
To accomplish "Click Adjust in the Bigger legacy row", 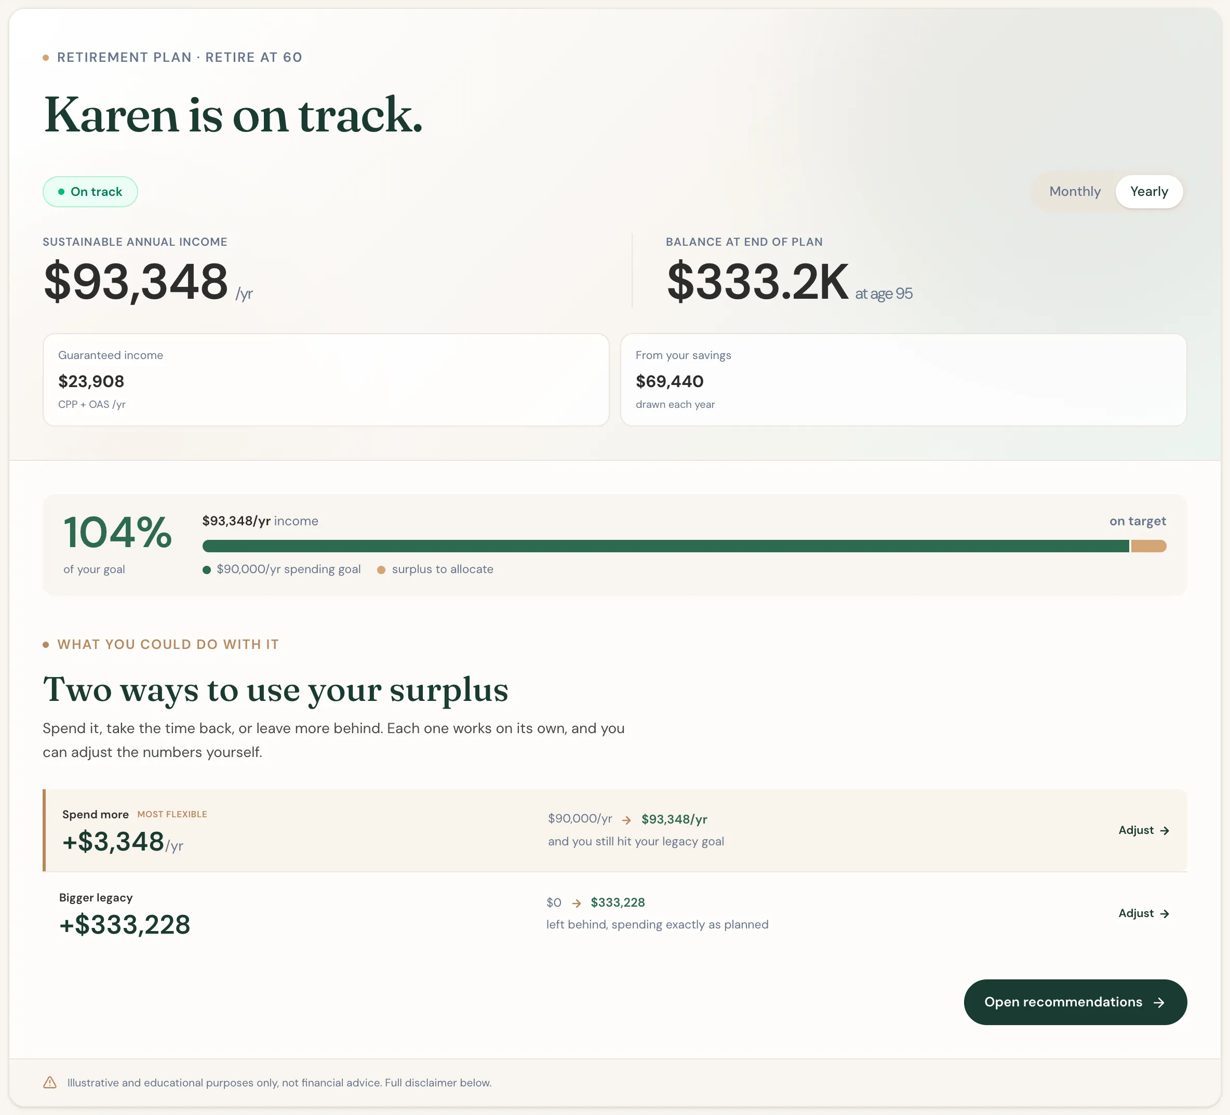I will tap(1144, 913).
